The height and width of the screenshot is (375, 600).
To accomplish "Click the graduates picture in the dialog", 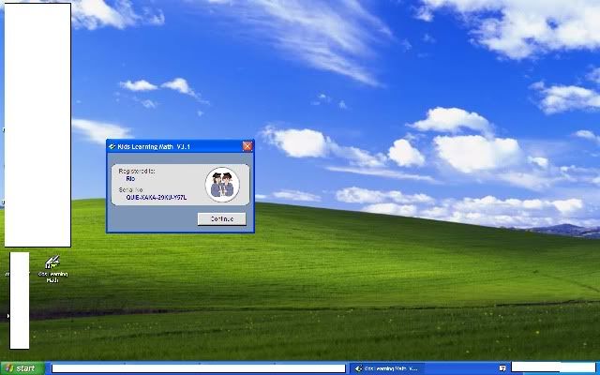I will click(x=222, y=185).
